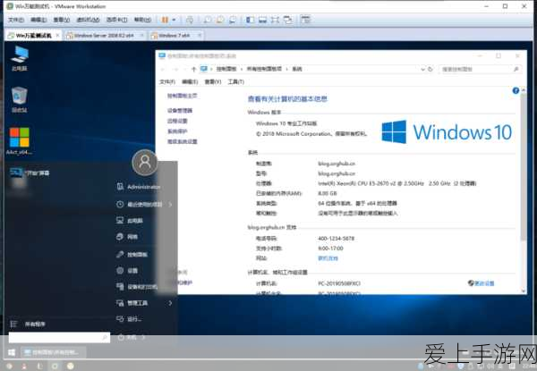The image size is (537, 371).
Task: Click the Windows Start button on guest taskbar
Action: pos(12,352)
